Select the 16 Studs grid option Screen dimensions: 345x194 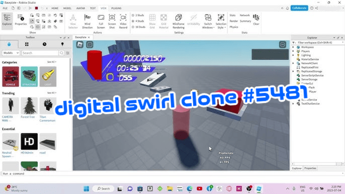pos(138,27)
